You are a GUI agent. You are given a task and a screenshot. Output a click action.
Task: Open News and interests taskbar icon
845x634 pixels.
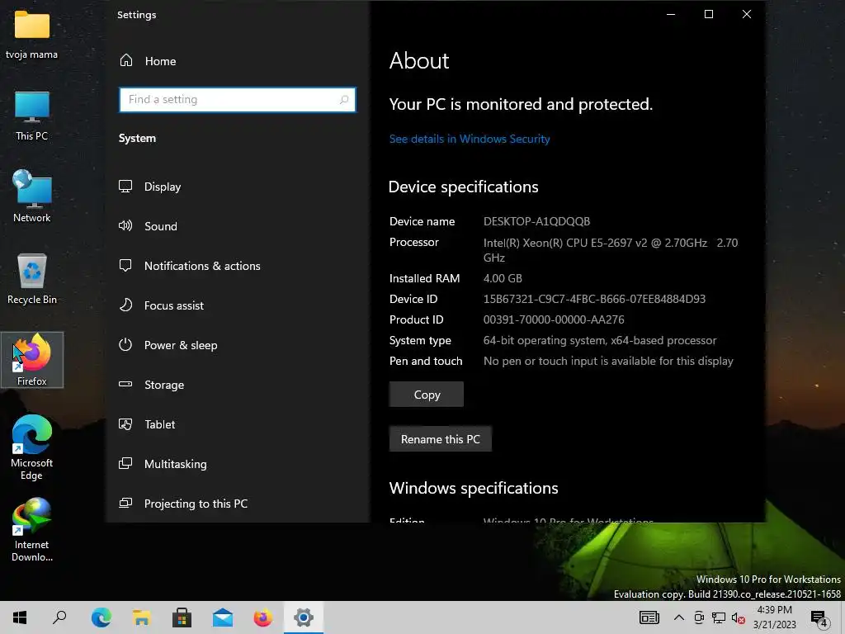click(x=649, y=617)
